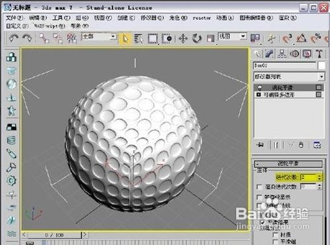Select the Select and Move tool
The width and height of the screenshot is (330, 245).
click(x=183, y=39)
